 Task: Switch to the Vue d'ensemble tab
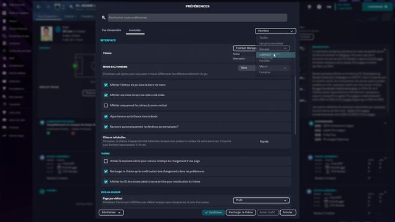[111, 30]
